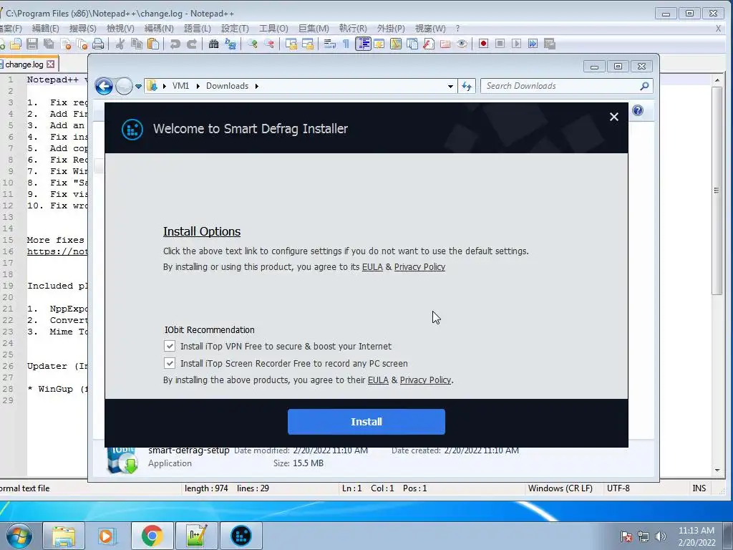Open EULA link under IObit Recommendation
This screenshot has height=550, width=733.
pyautogui.click(x=378, y=380)
